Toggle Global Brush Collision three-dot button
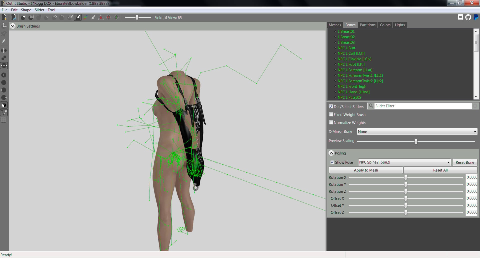 (4, 65)
